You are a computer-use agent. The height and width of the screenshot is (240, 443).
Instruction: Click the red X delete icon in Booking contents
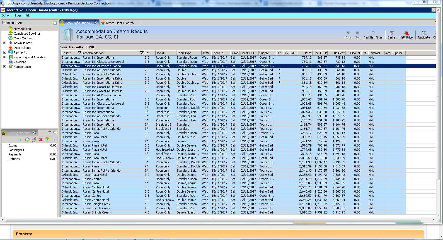click(x=41, y=140)
